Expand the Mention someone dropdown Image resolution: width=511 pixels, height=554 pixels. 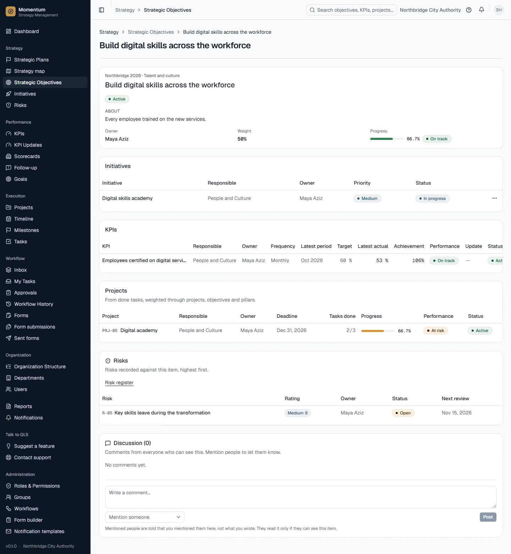tap(145, 517)
